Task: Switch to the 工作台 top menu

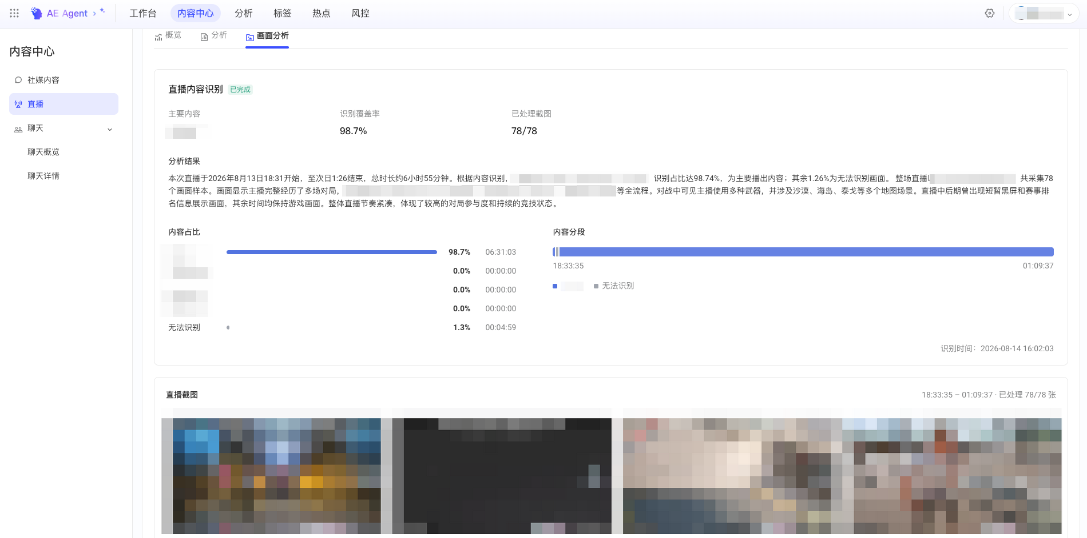Action: coord(143,13)
